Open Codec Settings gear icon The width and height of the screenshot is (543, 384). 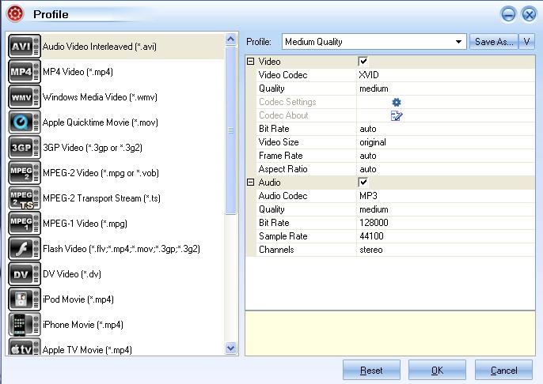point(396,102)
